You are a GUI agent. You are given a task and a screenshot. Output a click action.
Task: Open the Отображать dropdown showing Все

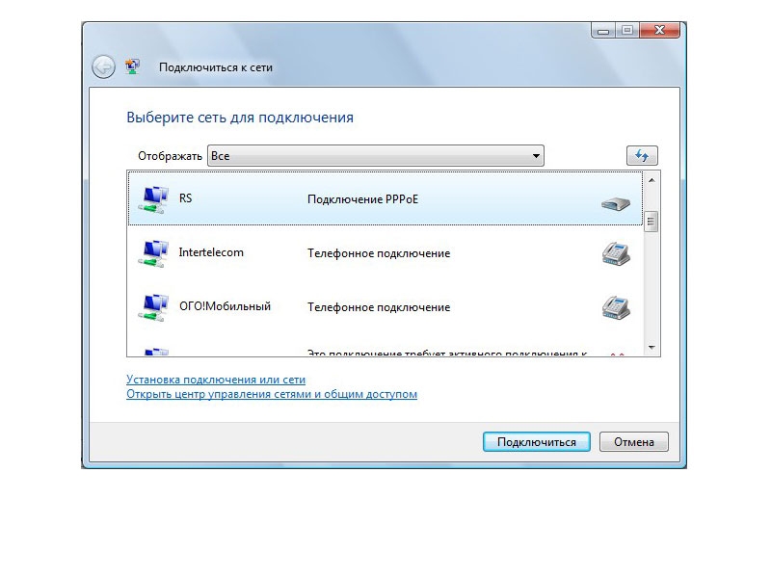point(376,156)
